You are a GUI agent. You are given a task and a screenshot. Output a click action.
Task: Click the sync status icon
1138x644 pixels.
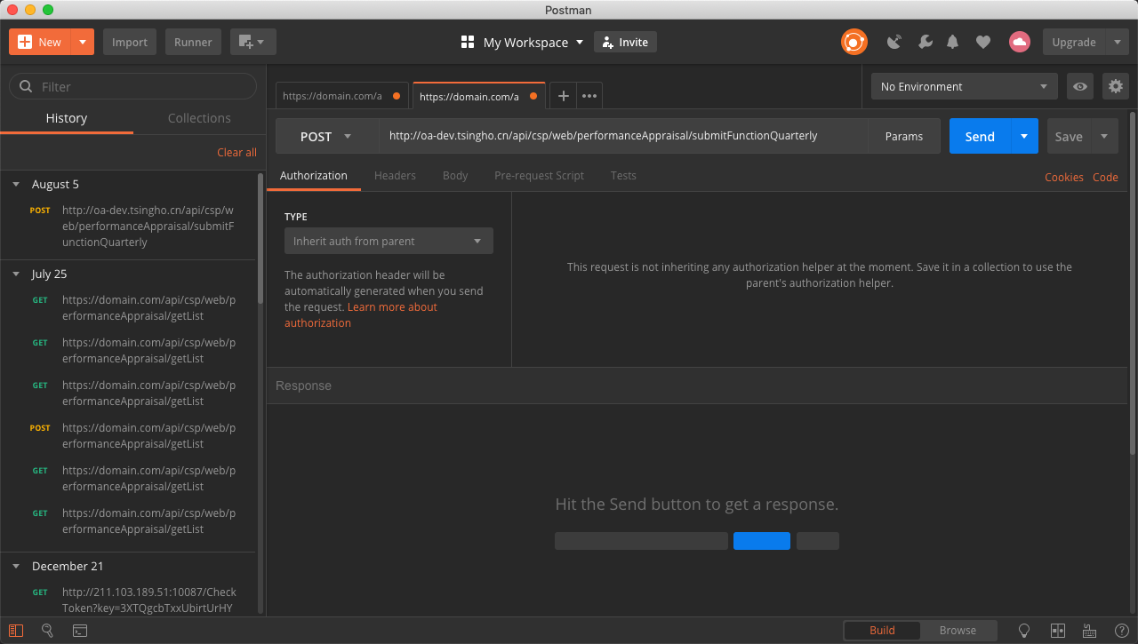point(854,42)
